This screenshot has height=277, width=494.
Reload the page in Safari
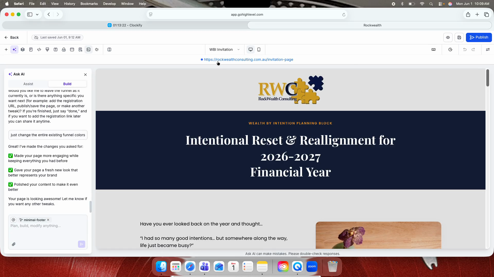pos(344,15)
